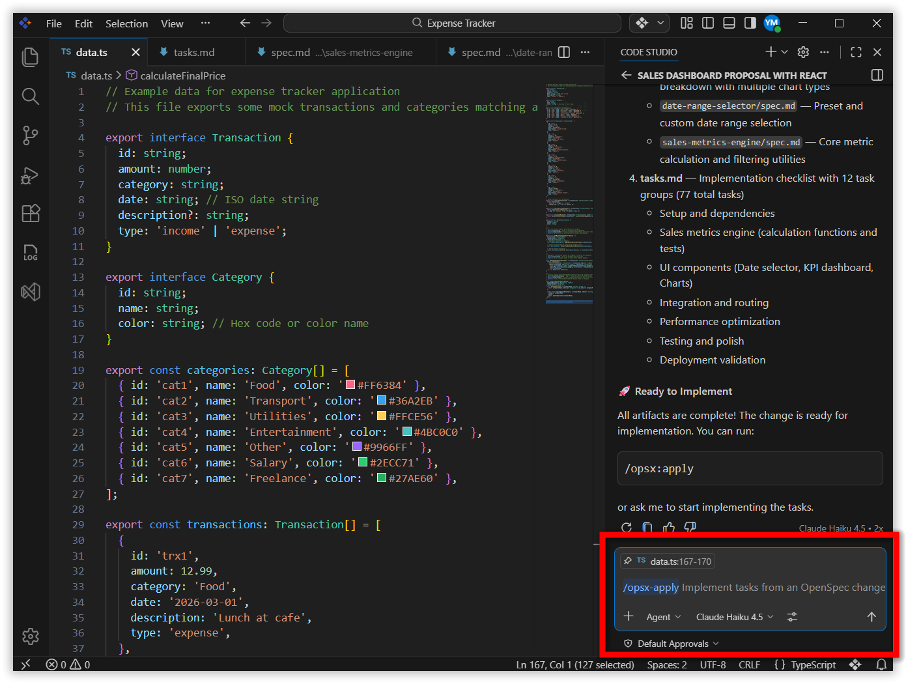Open the Agent mode dropdown

pyautogui.click(x=664, y=617)
